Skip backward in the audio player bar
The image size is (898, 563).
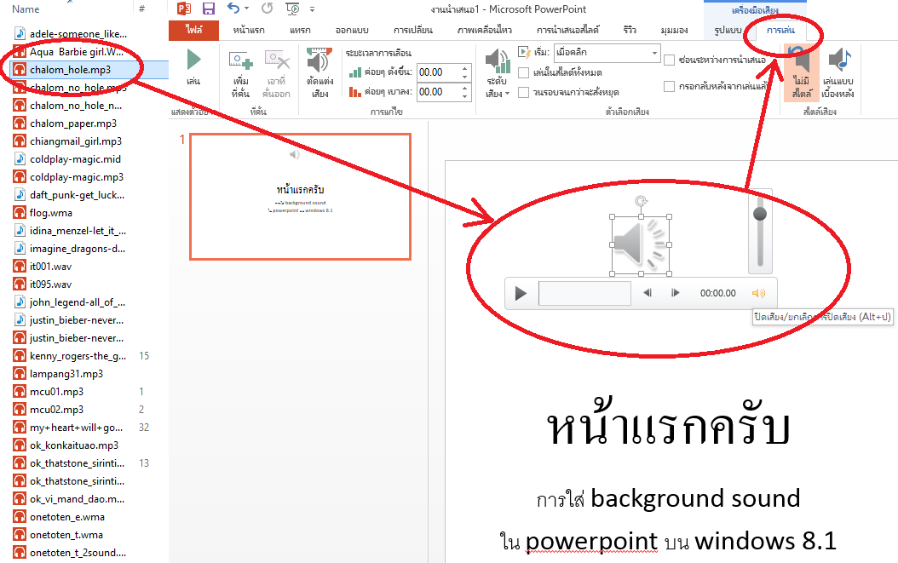[648, 293]
